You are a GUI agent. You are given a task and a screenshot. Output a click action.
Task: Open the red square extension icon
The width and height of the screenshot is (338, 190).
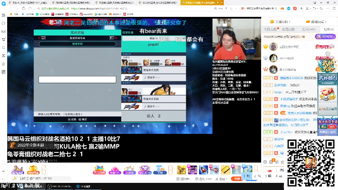coord(295,8)
